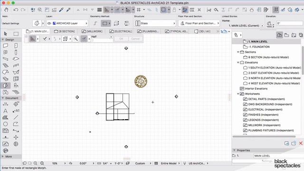Collapse the Elevations tree group

(238, 63)
